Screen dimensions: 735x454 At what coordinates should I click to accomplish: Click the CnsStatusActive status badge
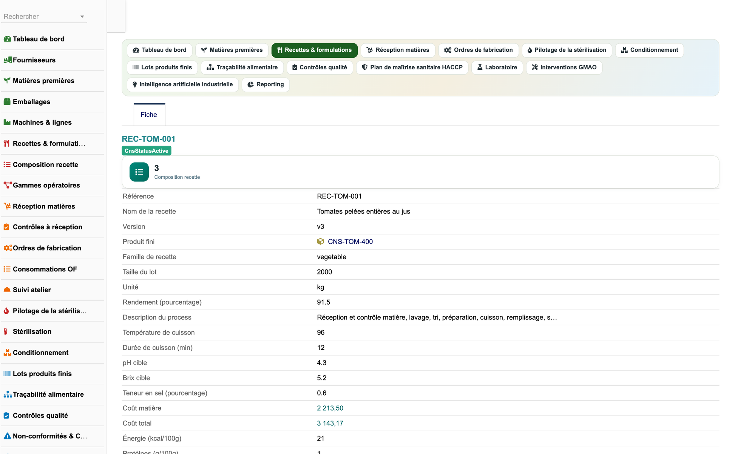(x=147, y=151)
